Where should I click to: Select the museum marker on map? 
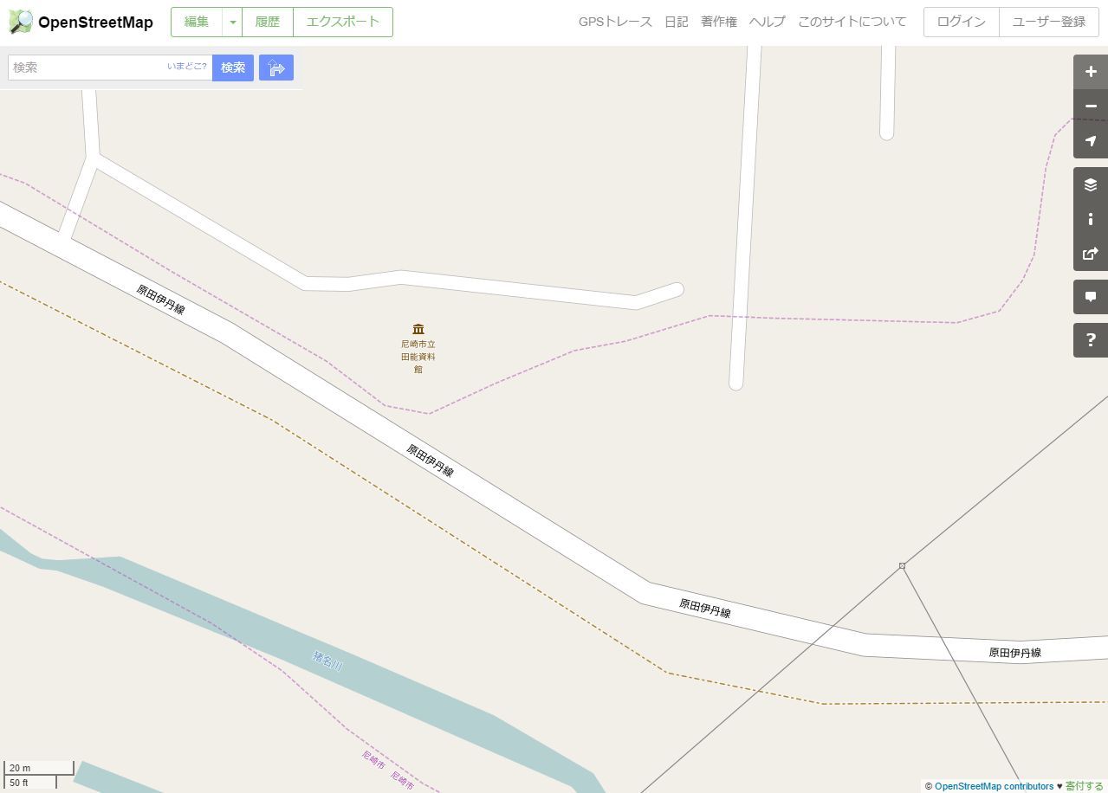tap(418, 329)
